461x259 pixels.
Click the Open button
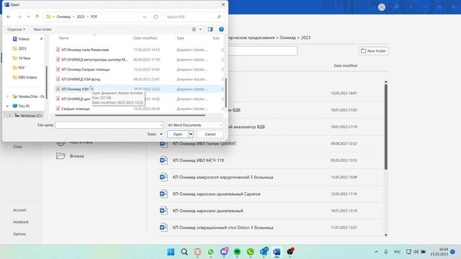[178, 135]
